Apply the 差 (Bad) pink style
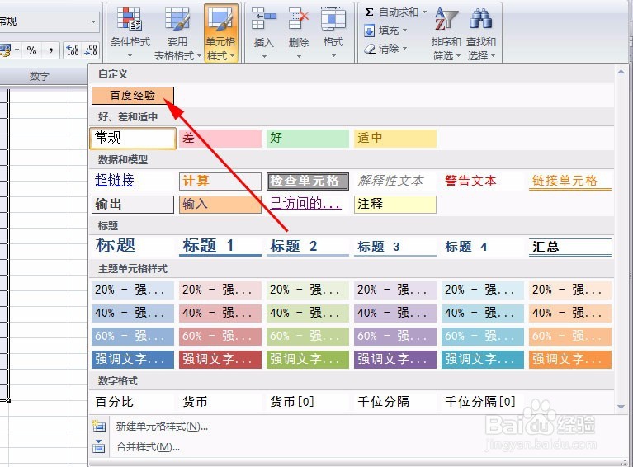The height and width of the screenshot is (467, 633). point(220,138)
